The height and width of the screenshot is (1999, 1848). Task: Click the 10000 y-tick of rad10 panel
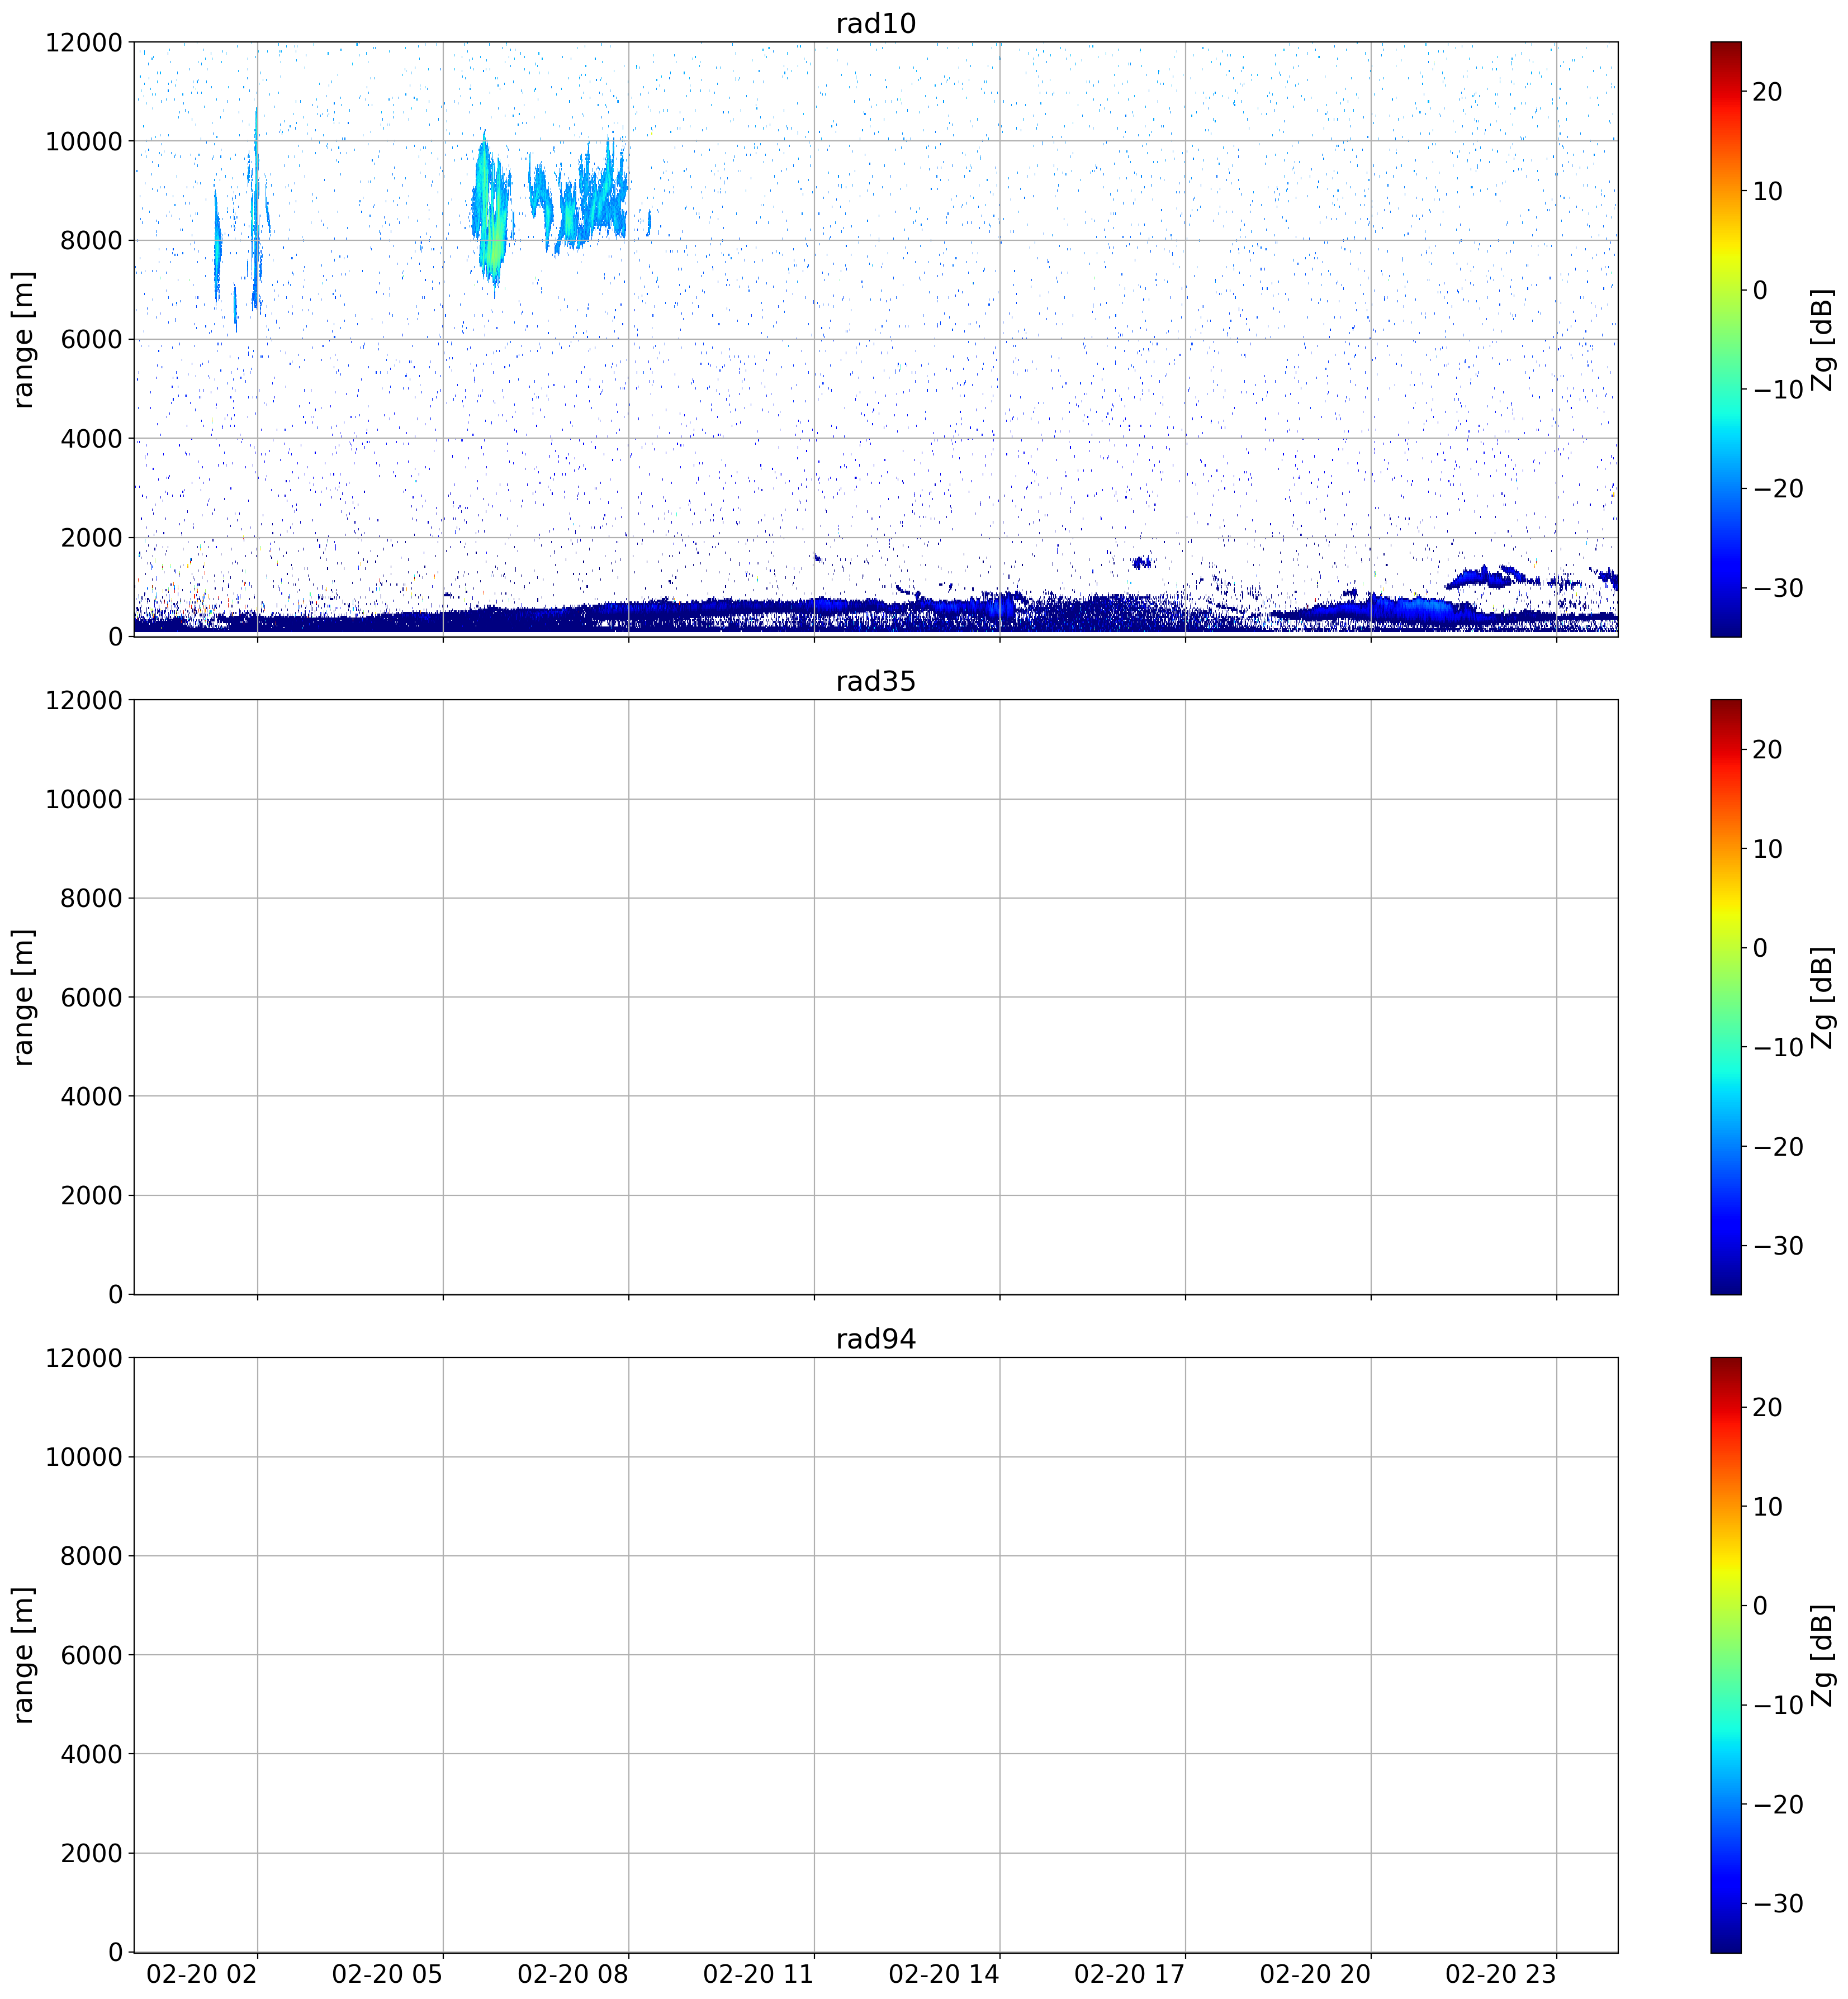click(x=84, y=141)
